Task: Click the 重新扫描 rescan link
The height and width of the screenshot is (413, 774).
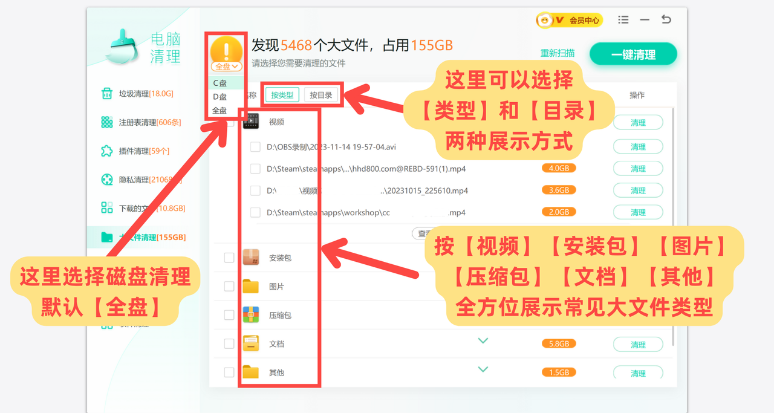Action: tap(558, 53)
